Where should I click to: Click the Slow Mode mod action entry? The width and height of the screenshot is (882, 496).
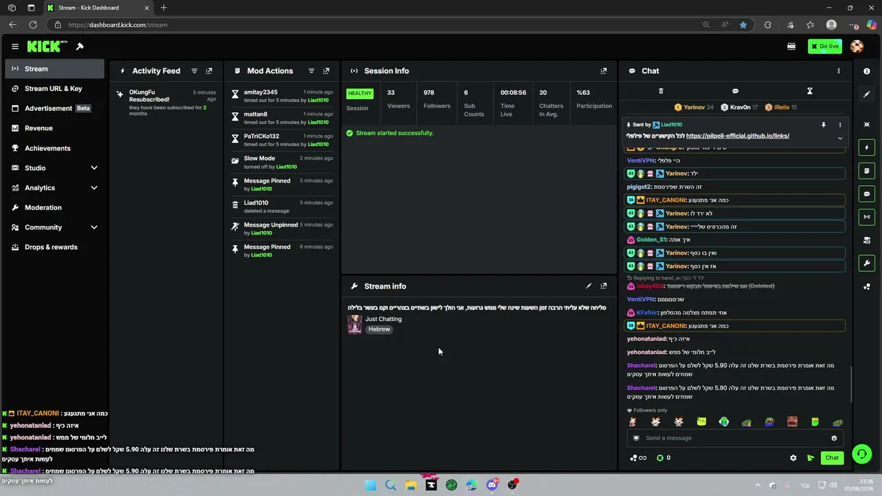(x=283, y=163)
